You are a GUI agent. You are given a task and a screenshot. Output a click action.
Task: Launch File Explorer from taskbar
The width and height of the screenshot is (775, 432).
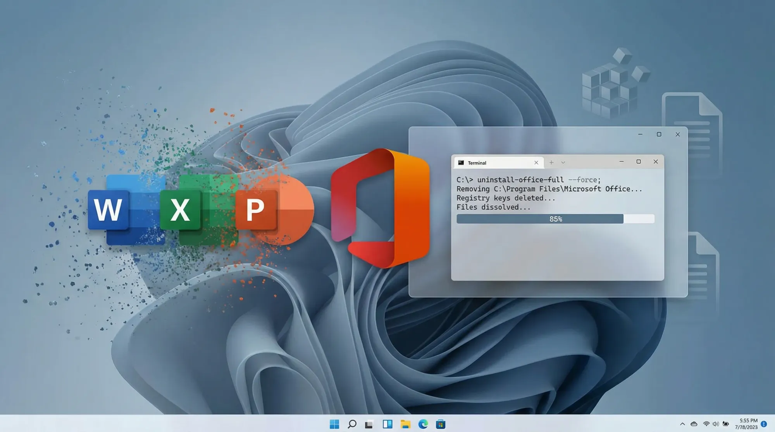(405, 424)
